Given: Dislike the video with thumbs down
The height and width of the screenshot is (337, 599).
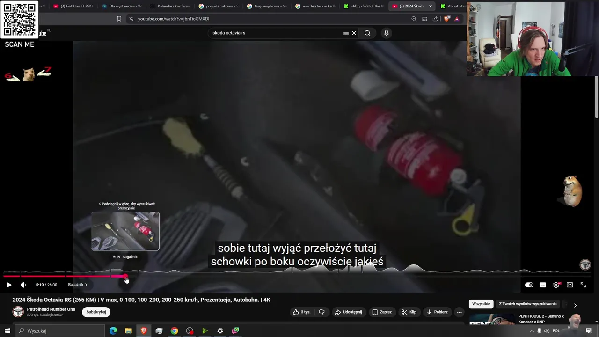Looking at the screenshot, I should click(x=321, y=312).
